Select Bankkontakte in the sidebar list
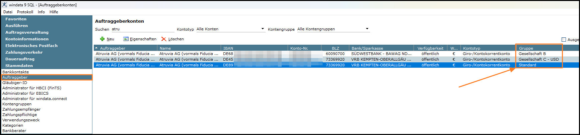 click(47, 72)
